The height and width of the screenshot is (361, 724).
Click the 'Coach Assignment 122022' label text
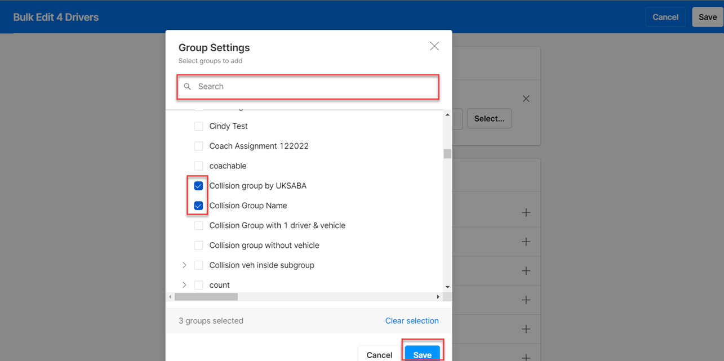click(259, 146)
